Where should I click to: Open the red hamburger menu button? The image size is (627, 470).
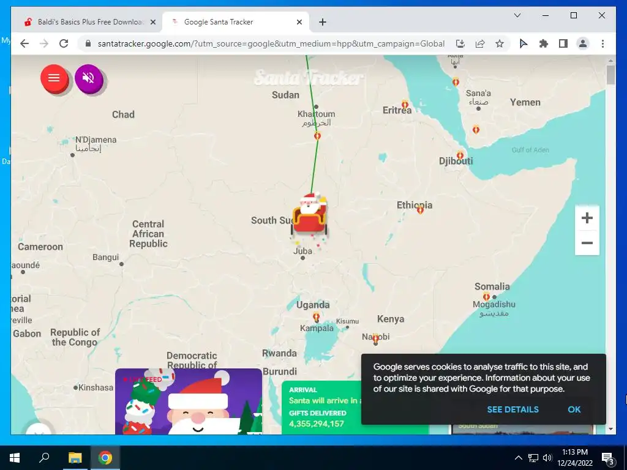coord(54,78)
